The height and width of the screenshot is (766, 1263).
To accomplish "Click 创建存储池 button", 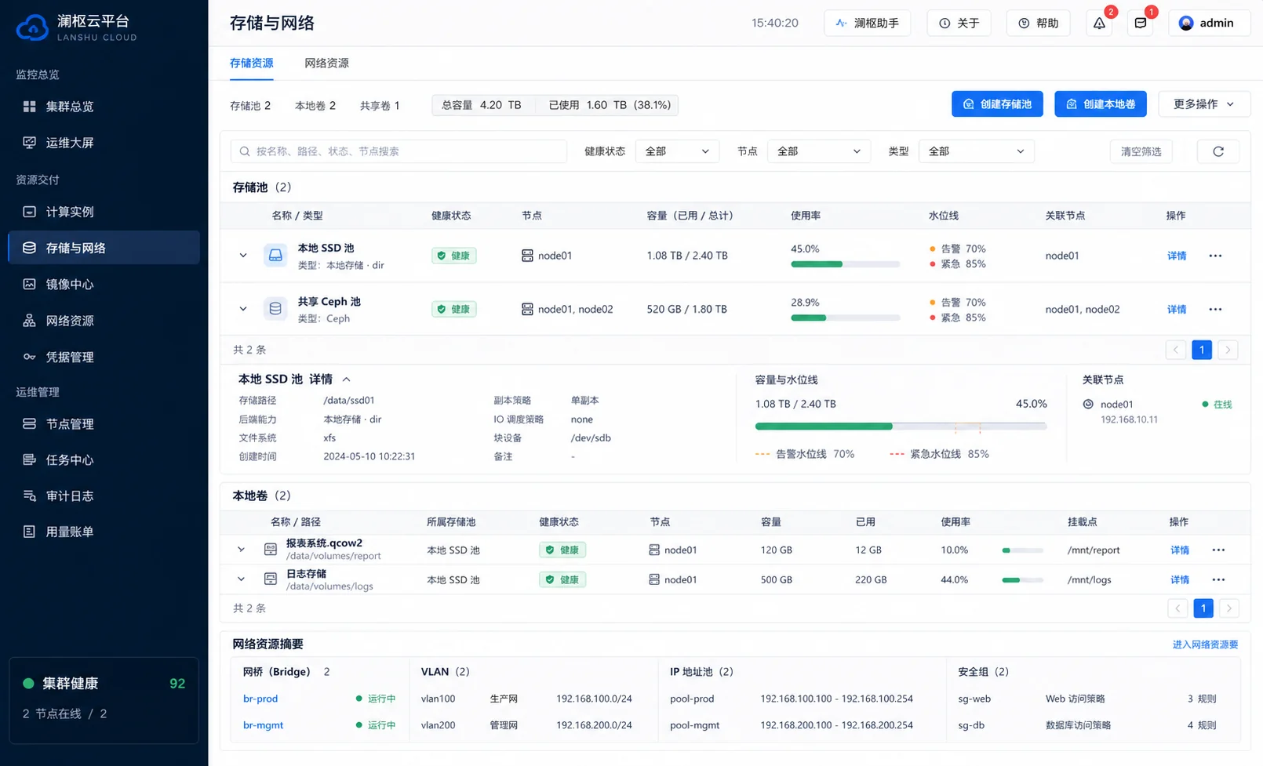I will (997, 104).
